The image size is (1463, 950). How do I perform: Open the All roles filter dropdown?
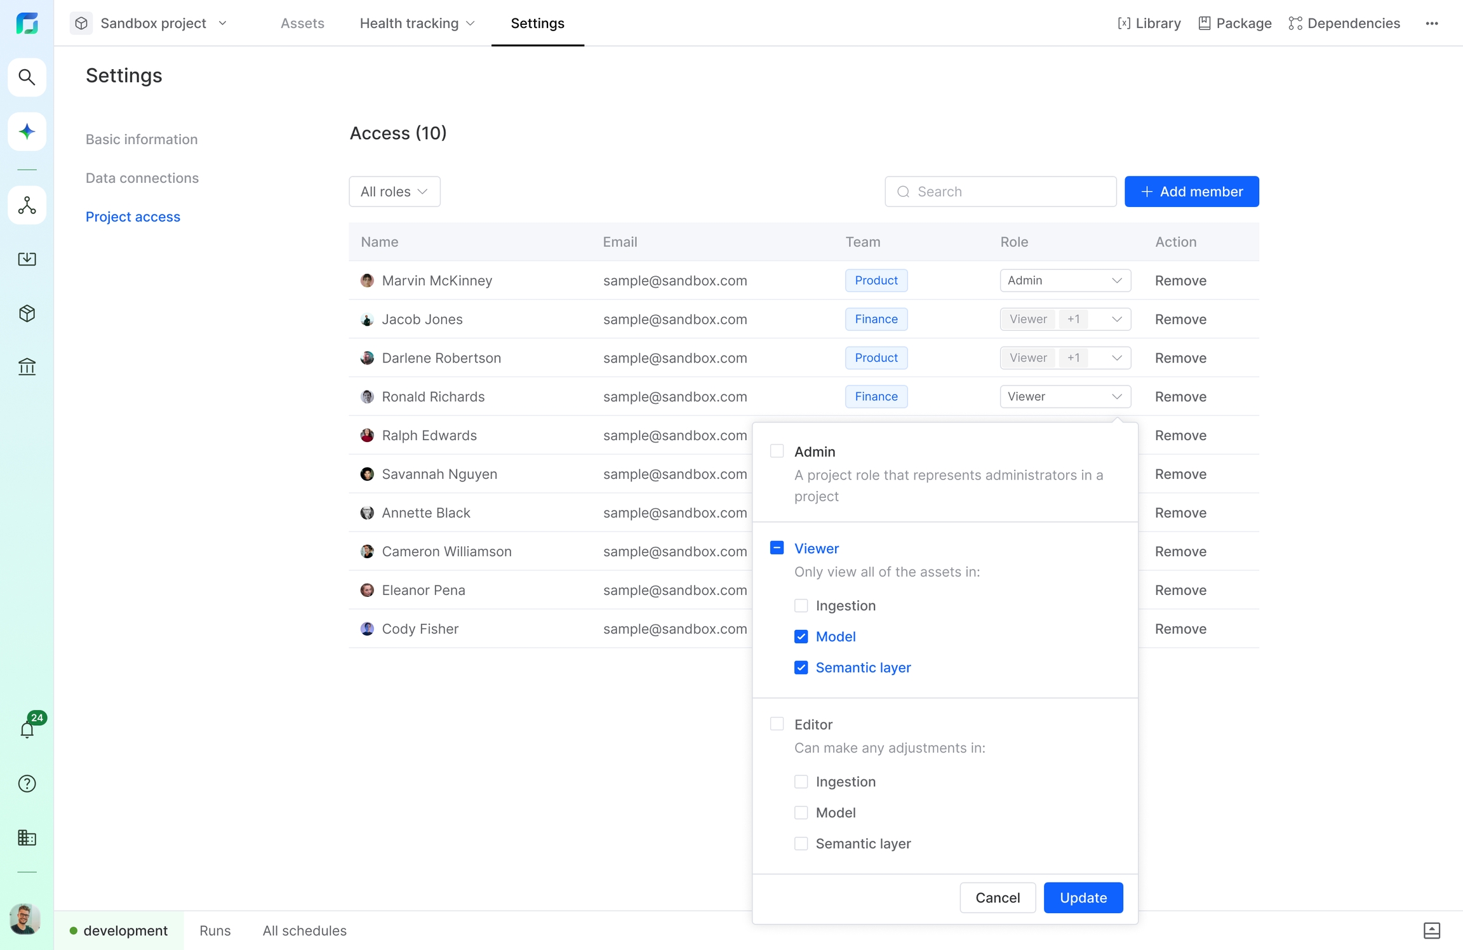click(394, 191)
